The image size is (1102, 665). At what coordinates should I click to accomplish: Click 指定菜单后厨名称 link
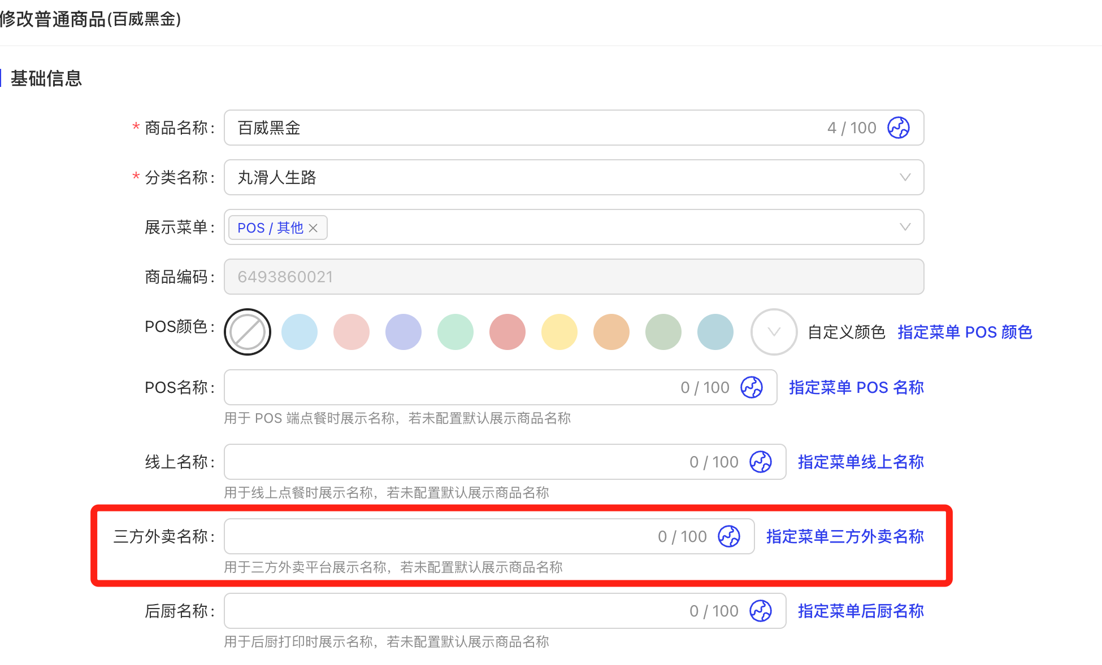click(861, 611)
